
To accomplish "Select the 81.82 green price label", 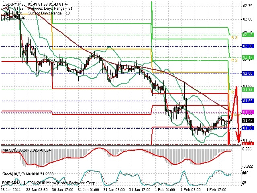I will coord(248,89).
